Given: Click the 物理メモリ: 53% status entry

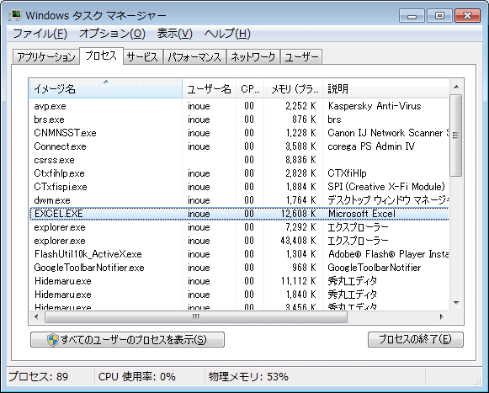Looking at the screenshot, I should point(248,376).
